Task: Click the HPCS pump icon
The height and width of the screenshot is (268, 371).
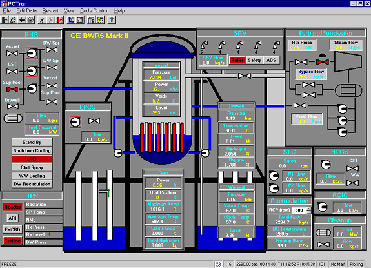Action: coord(326,164)
